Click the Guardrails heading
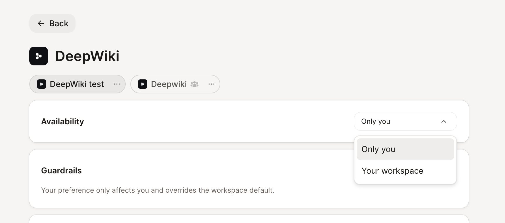 (x=61, y=170)
